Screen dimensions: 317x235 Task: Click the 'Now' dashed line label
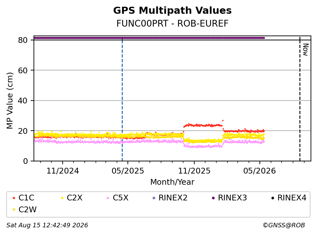tap(305, 50)
